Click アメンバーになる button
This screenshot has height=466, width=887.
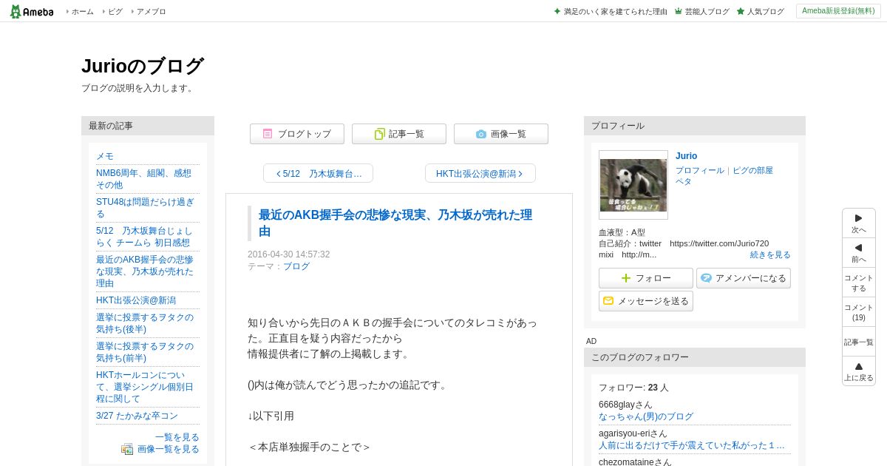(x=744, y=278)
